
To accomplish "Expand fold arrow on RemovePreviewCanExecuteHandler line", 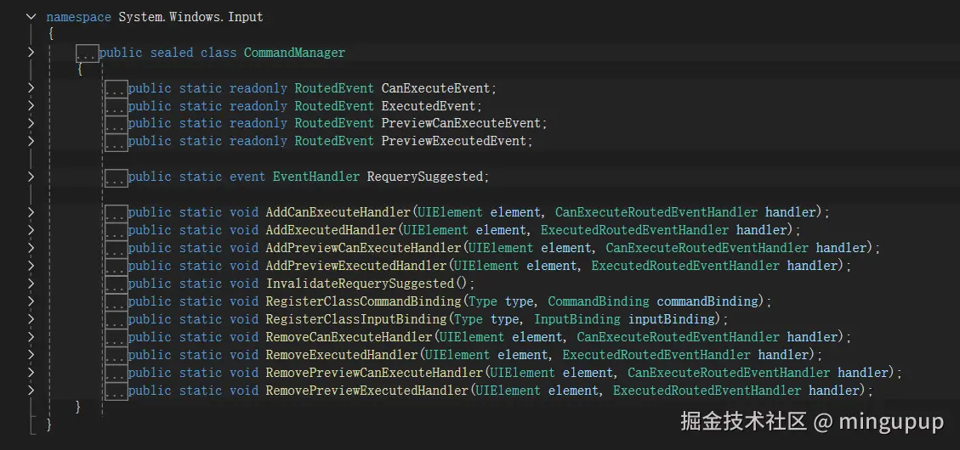I will coord(31,373).
